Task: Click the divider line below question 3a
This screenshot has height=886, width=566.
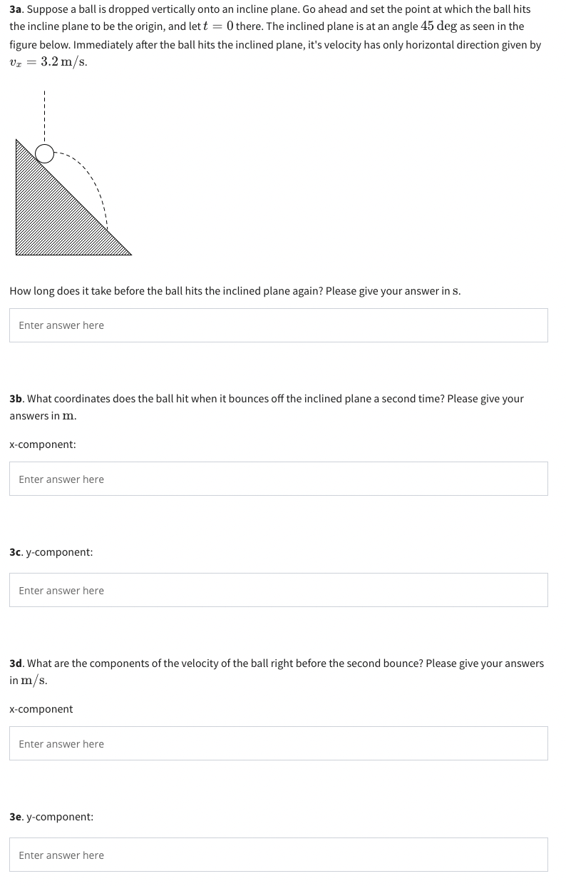Action: (x=278, y=369)
